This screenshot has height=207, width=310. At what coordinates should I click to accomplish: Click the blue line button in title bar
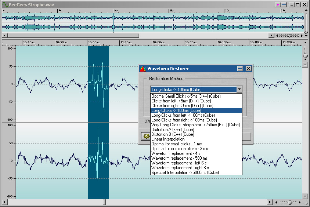284,5
